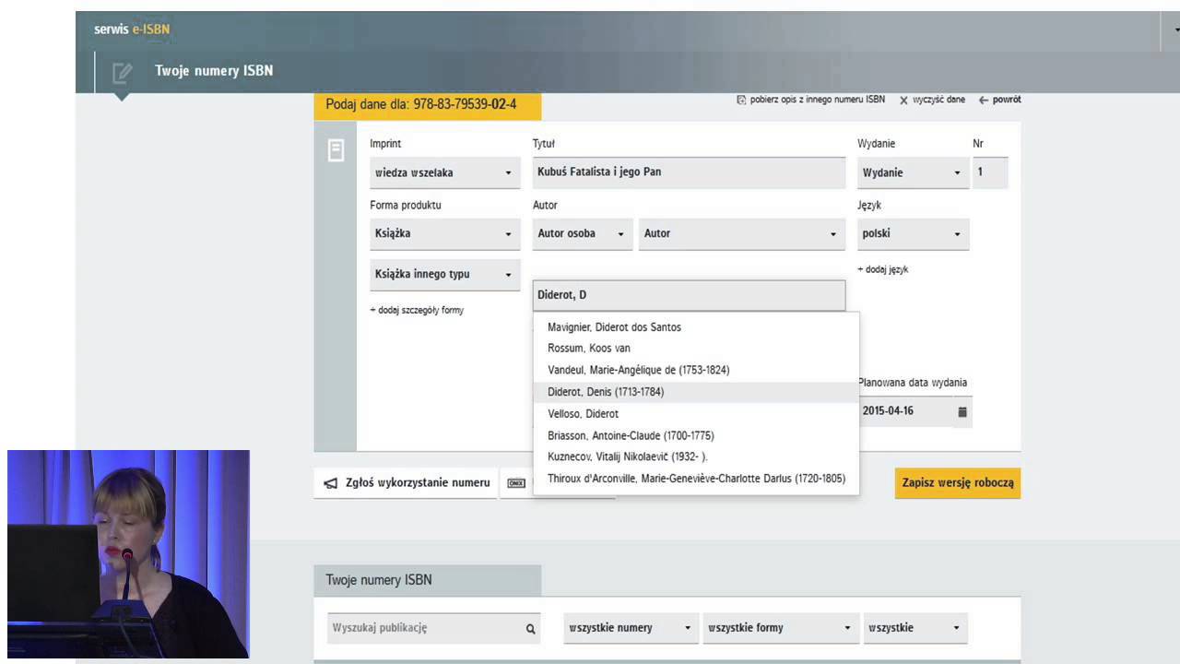Click the 'Twoje numery ISBN' header tab

pos(214,71)
